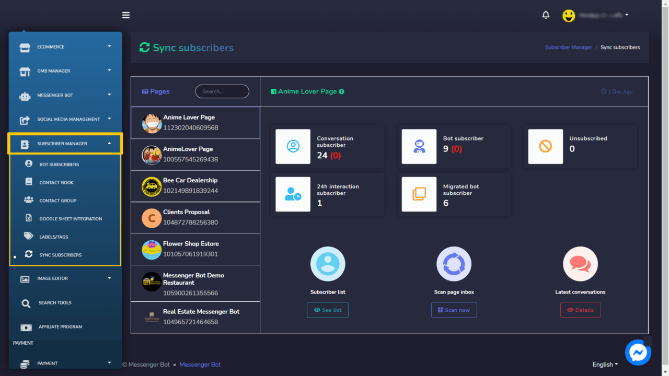
Task: Open Google Sheet Integration menu item
Action: click(71, 219)
